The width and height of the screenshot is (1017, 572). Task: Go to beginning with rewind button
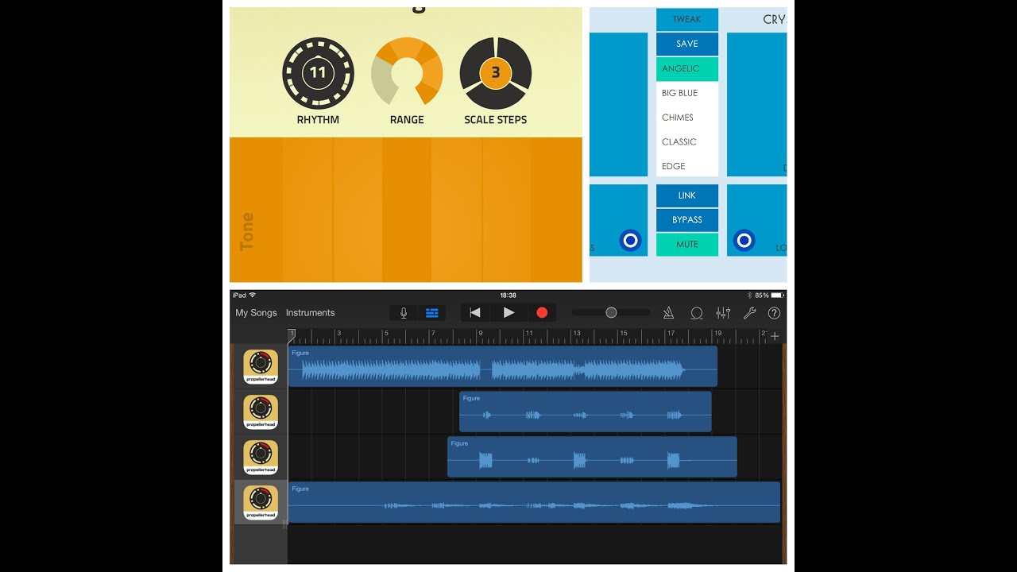click(x=475, y=313)
